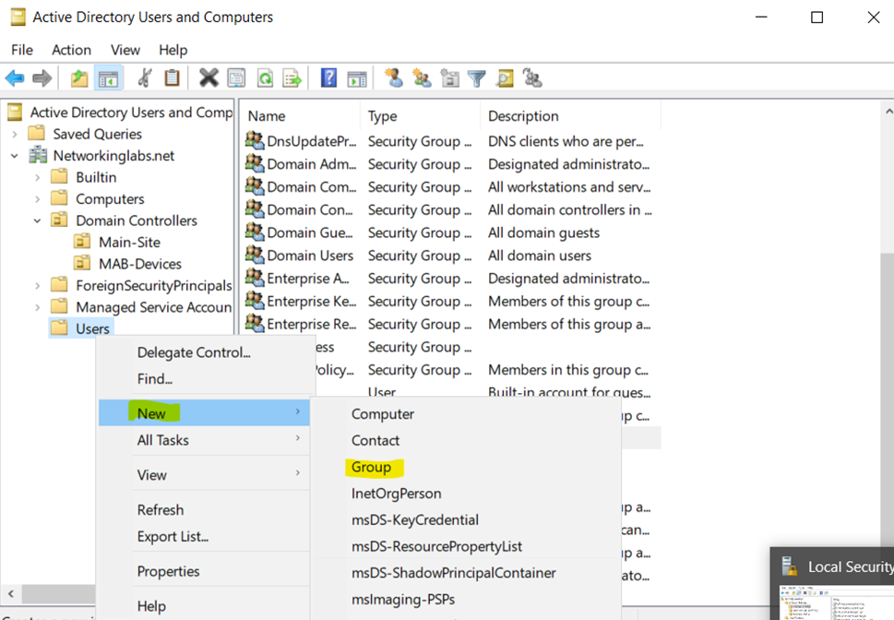This screenshot has height=620, width=894.
Task: Click the Saved Queries folder icon
Action: tap(37, 134)
